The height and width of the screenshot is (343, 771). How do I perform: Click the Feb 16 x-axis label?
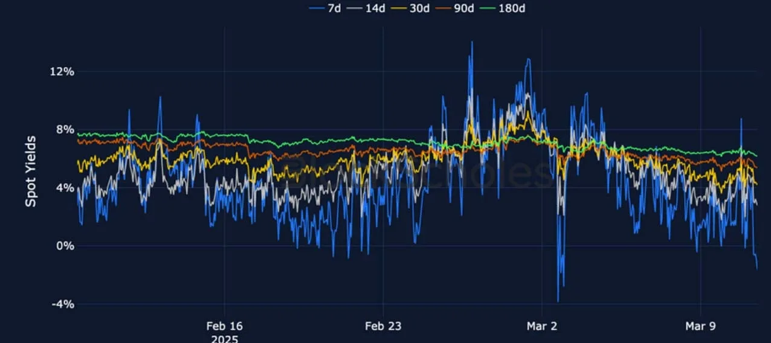click(x=224, y=326)
